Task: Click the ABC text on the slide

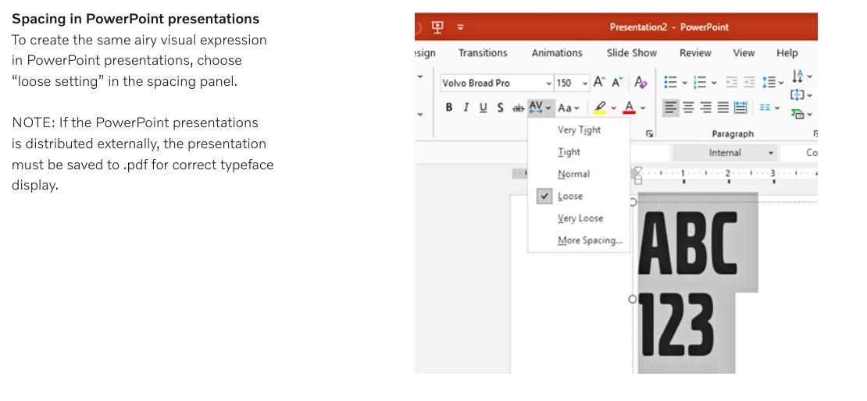Action: (x=689, y=243)
